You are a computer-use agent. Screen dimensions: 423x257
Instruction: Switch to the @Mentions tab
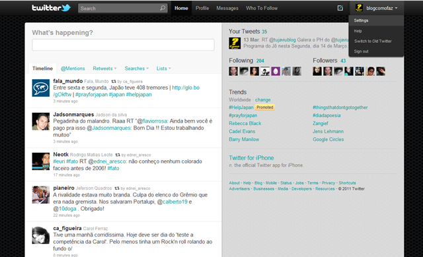point(73,69)
